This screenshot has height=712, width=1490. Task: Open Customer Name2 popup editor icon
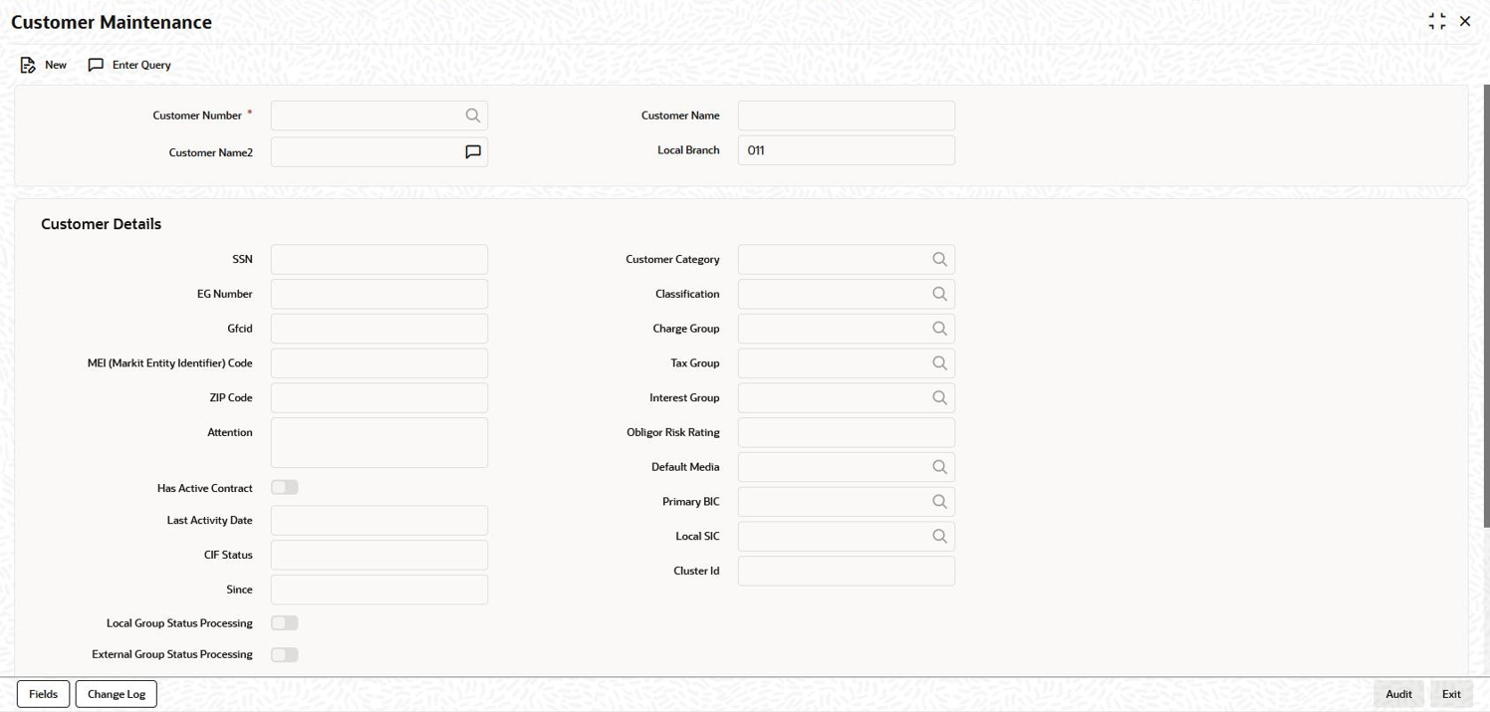tap(473, 152)
